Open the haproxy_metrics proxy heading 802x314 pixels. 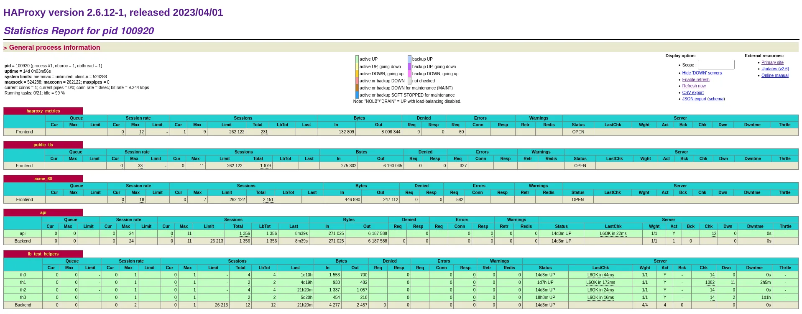(43, 111)
